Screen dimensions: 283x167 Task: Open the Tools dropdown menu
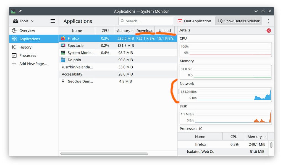click(x=24, y=21)
